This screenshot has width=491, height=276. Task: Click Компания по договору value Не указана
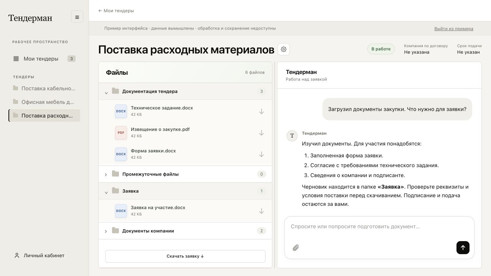pyautogui.click(x=417, y=52)
